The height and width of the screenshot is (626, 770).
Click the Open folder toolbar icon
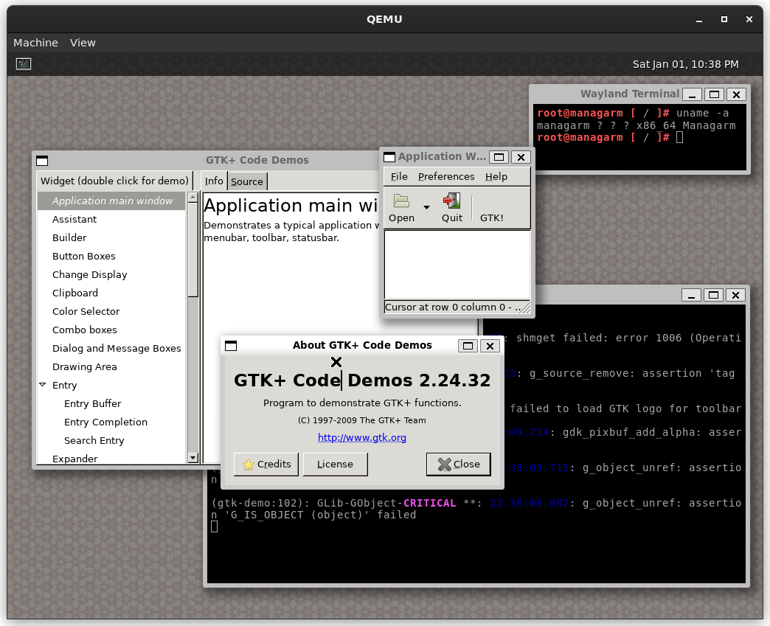[x=402, y=201]
